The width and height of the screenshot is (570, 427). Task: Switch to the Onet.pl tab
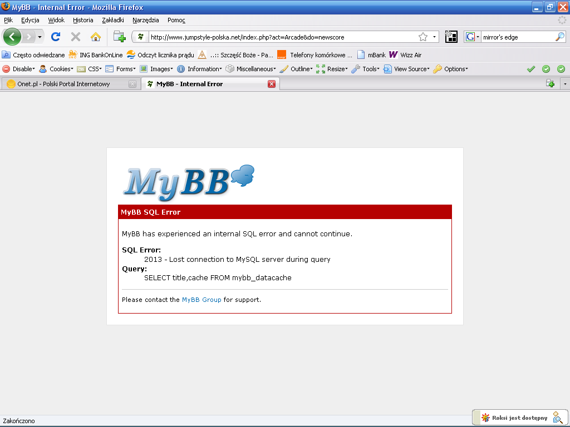click(x=63, y=84)
